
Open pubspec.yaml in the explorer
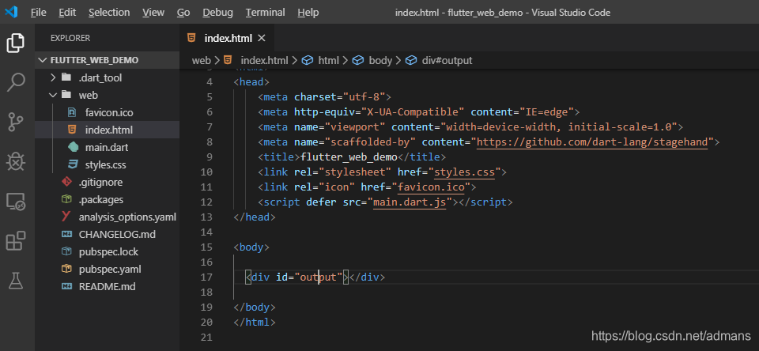coord(107,270)
